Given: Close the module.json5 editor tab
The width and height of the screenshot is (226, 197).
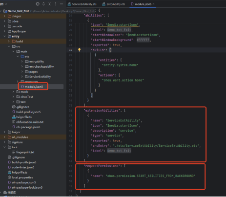Looking at the screenshot, I should click(x=153, y=4).
